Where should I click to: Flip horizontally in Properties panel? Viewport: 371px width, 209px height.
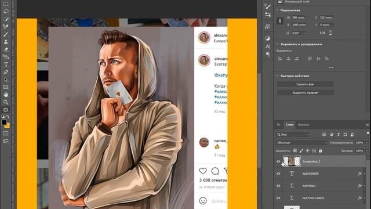click(x=322, y=33)
